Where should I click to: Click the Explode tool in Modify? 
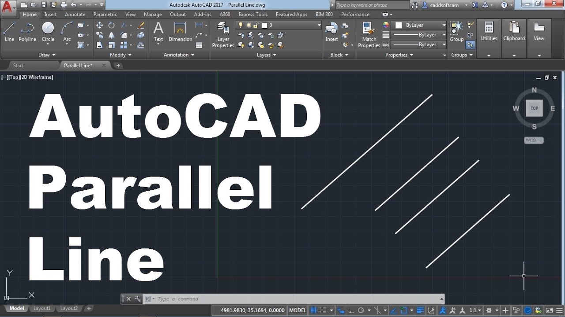(x=141, y=35)
